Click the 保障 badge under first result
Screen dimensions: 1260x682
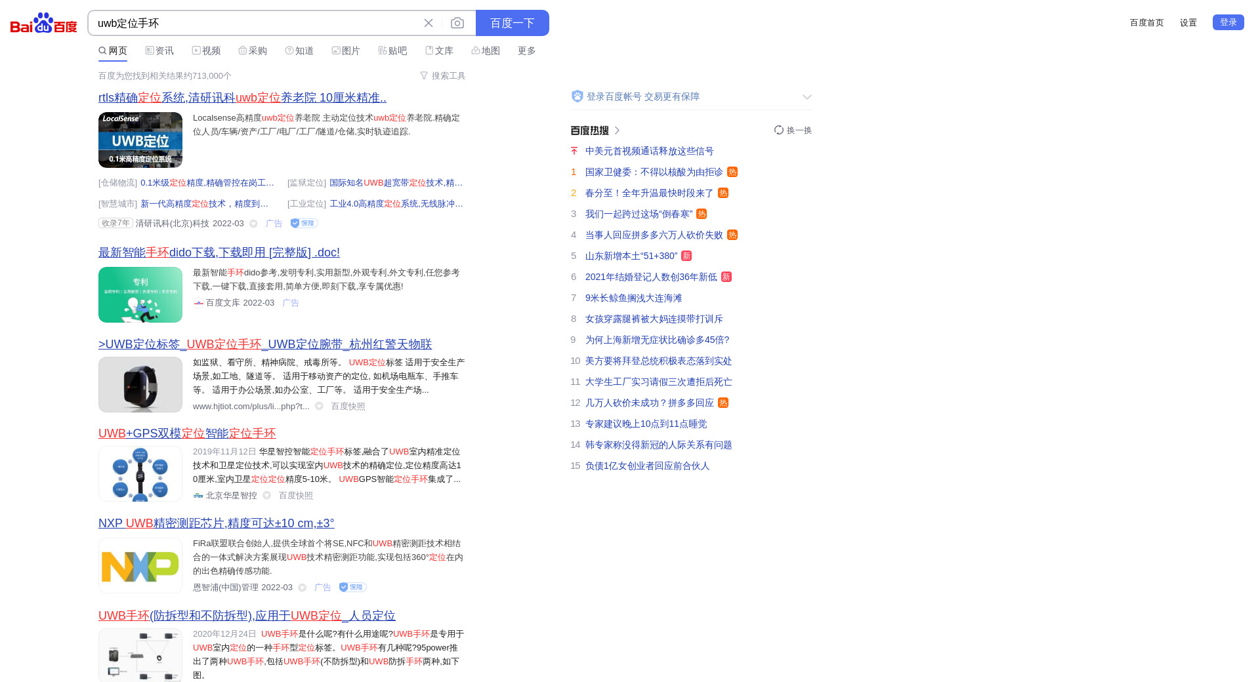point(304,224)
